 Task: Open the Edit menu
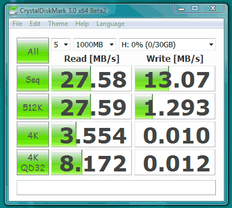coord(35,24)
